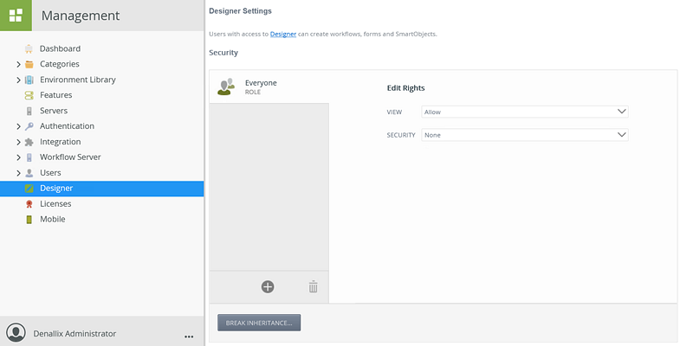The height and width of the screenshot is (346, 693).
Task: Expand the Environment Library node
Action: click(x=18, y=80)
